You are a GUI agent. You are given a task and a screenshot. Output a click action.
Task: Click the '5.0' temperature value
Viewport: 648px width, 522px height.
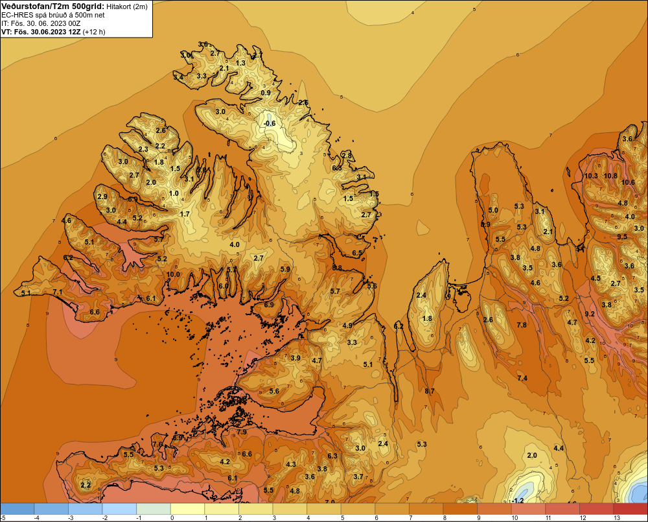pos(493,210)
